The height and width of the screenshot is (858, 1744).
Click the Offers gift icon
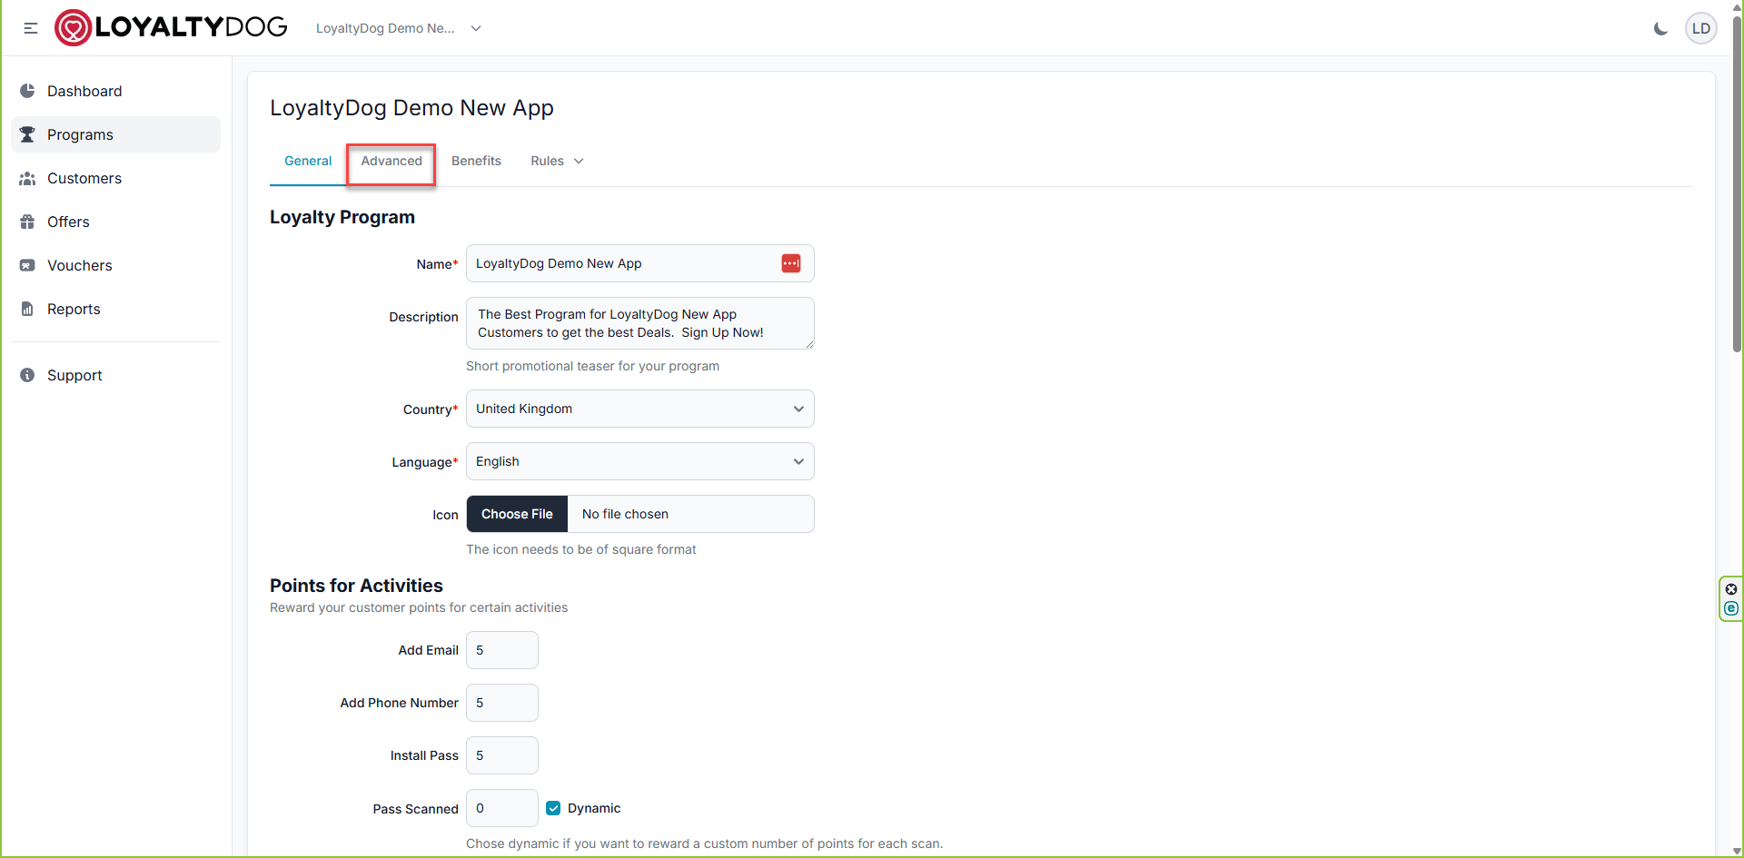tap(27, 222)
